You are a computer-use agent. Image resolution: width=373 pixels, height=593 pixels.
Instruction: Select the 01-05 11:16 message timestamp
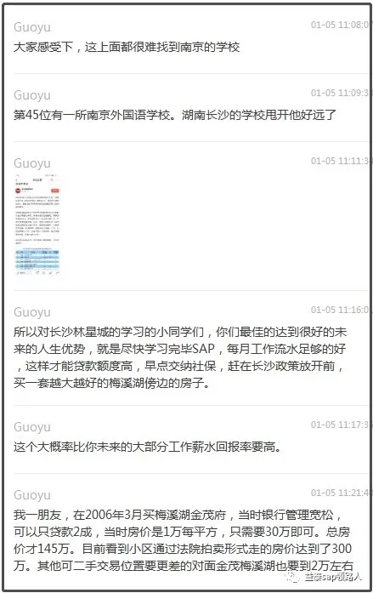point(340,310)
